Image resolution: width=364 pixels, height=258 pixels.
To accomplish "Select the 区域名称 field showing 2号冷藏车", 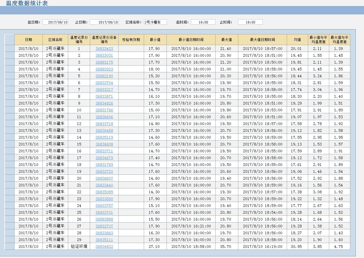I will (x=155, y=22).
